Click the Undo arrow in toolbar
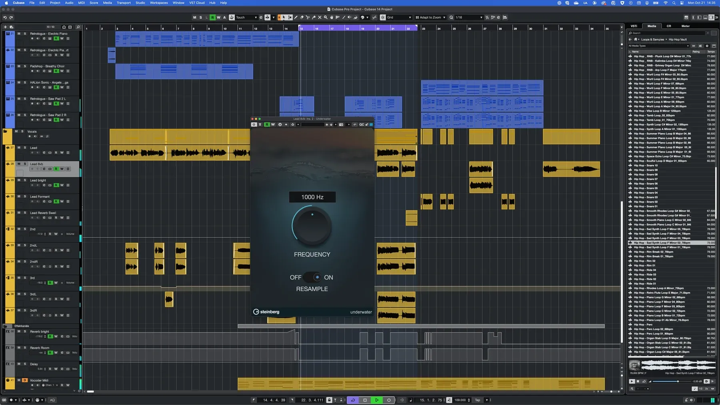The height and width of the screenshot is (405, 720). (5, 17)
